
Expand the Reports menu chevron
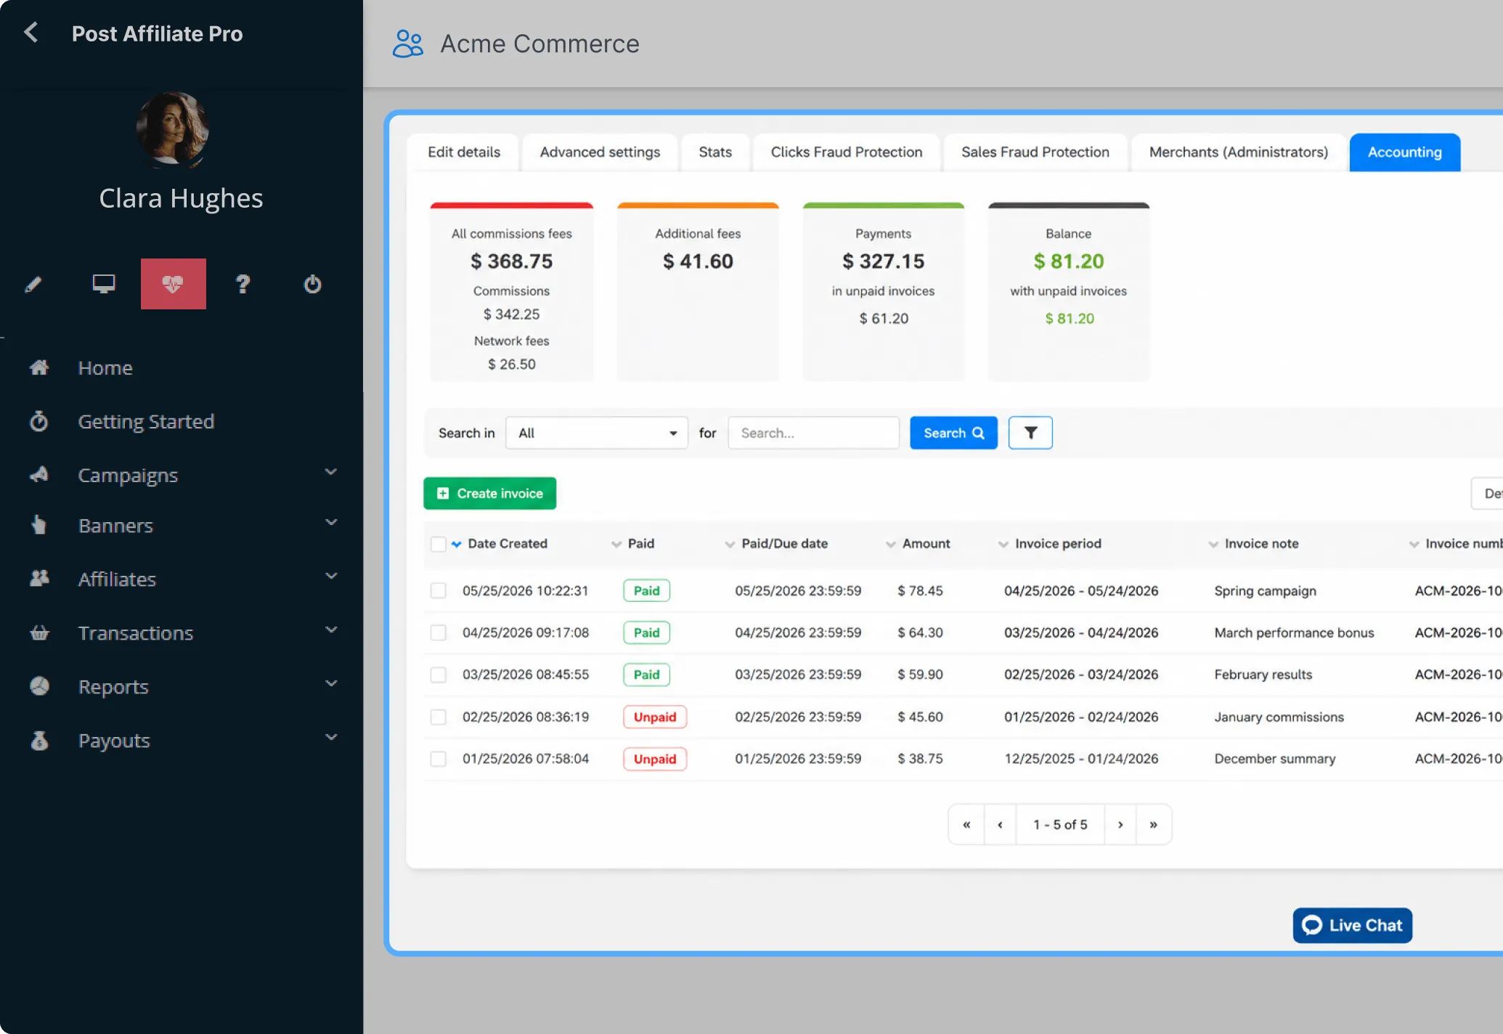pyautogui.click(x=331, y=683)
